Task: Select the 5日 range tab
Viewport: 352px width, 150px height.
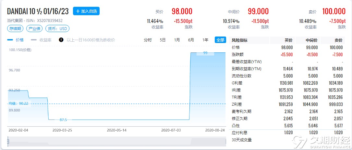Action: [x=163, y=40]
